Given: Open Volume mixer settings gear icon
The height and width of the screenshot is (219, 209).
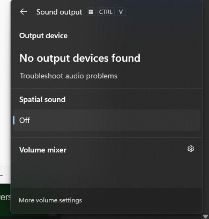Looking at the screenshot, I should pyautogui.click(x=191, y=149).
